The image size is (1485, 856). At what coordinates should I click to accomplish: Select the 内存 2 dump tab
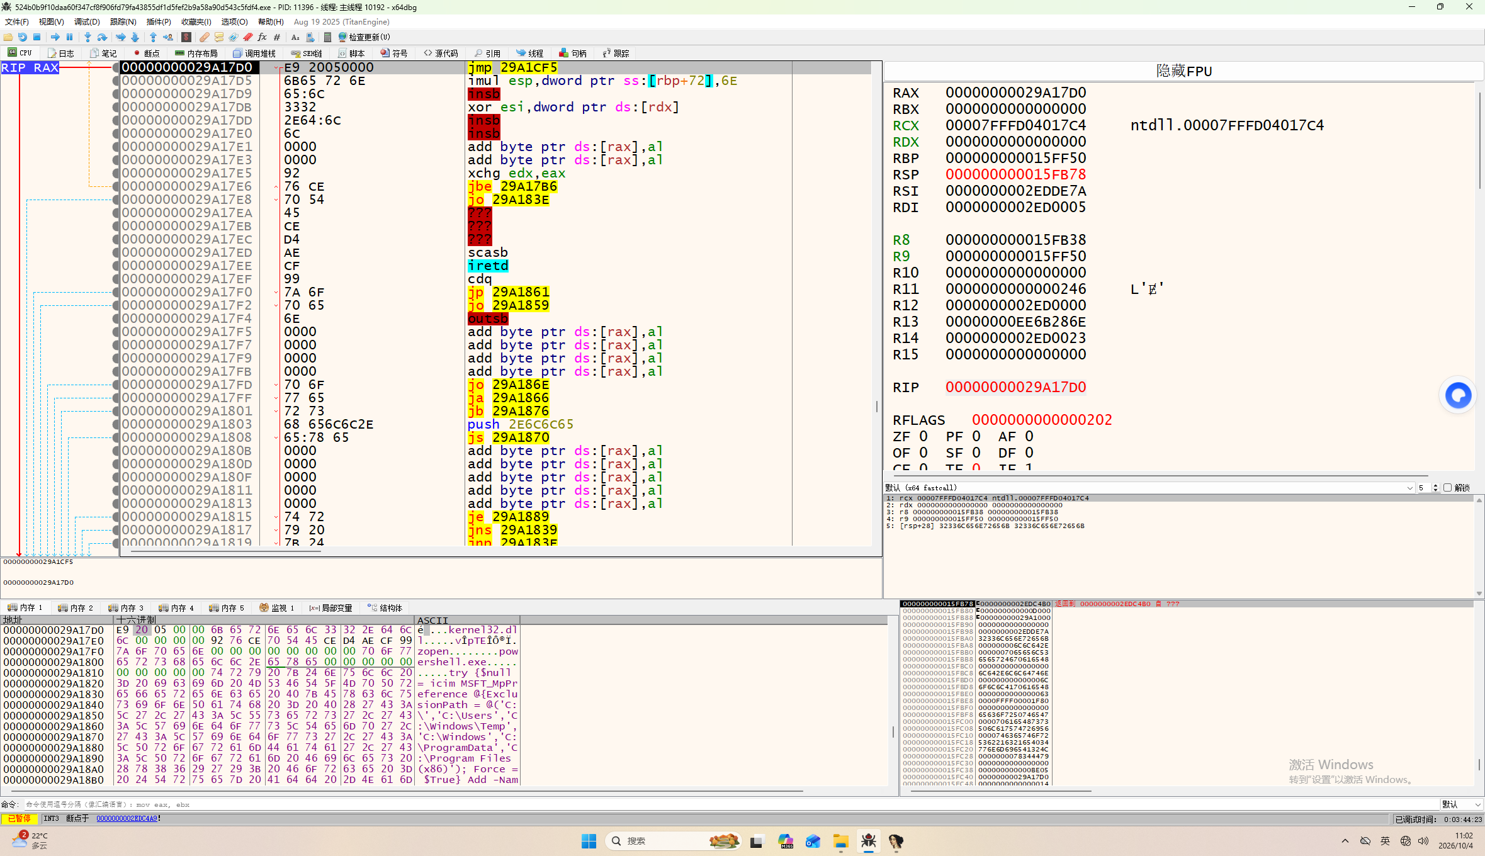click(76, 608)
